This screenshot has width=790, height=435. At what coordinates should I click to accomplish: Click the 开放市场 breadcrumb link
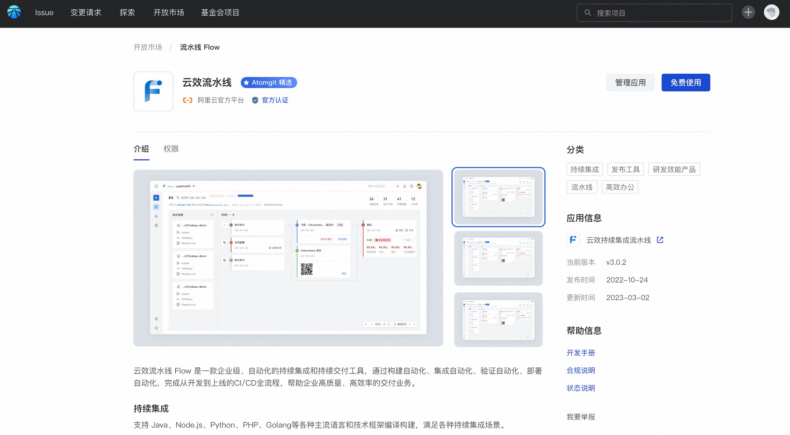148,47
